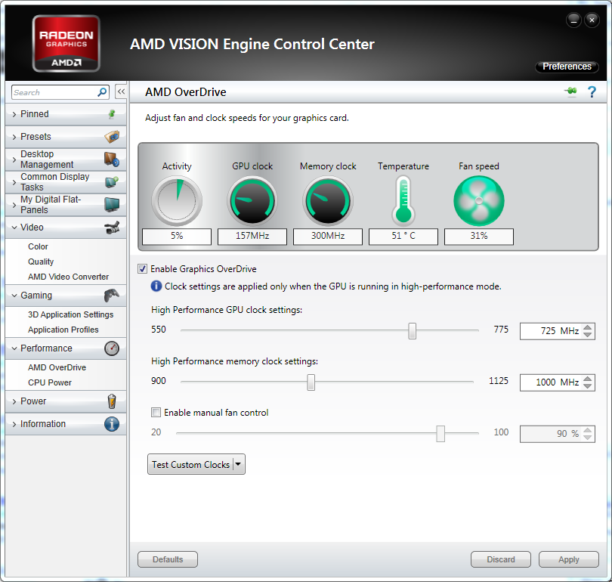
Task: Click the Preferences button
Action: 567,67
